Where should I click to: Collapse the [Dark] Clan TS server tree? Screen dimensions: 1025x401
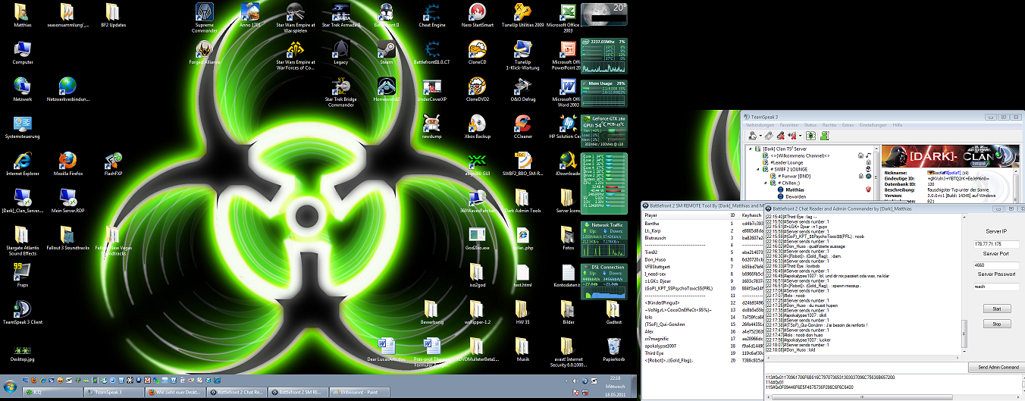750,149
